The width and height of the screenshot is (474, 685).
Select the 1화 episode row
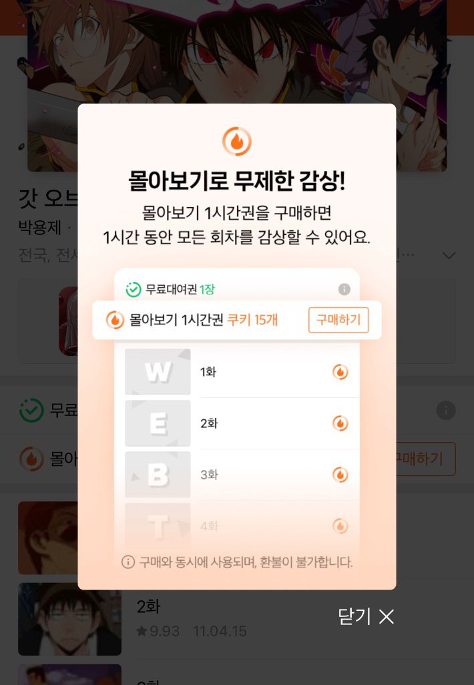242,372
